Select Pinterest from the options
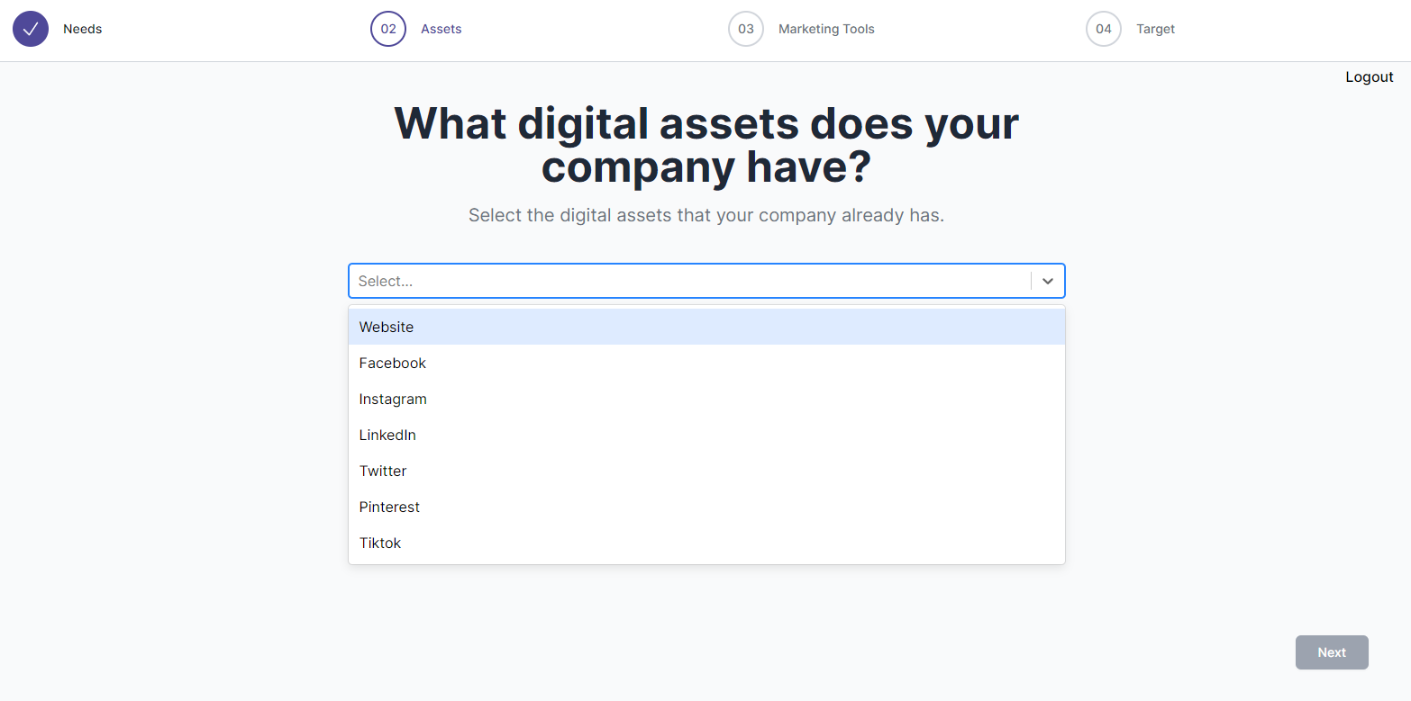This screenshot has height=701, width=1411. point(389,507)
